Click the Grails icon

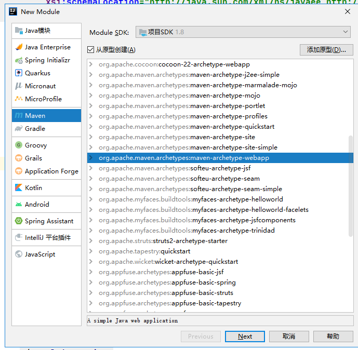19,158
